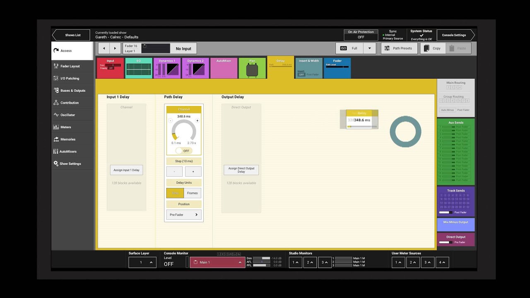Expand Studio Monitors selector 3

coord(325,262)
